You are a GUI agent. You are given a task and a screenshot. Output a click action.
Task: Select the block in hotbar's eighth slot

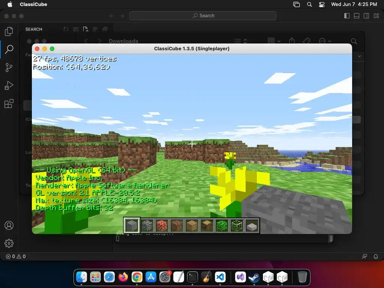coord(237,225)
